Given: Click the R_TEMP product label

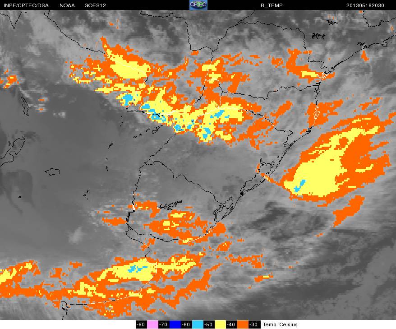Looking at the screenshot, I should tap(272, 5).
